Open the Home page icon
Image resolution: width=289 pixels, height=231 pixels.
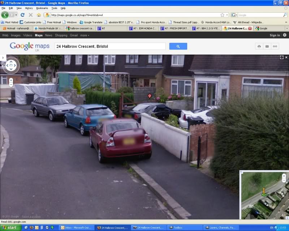click(39, 15)
